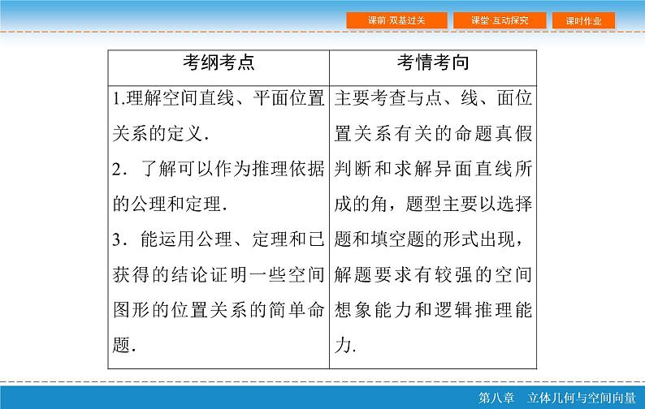
Task: Click the line 主要考查与点、线、面位
Action: coord(433,98)
